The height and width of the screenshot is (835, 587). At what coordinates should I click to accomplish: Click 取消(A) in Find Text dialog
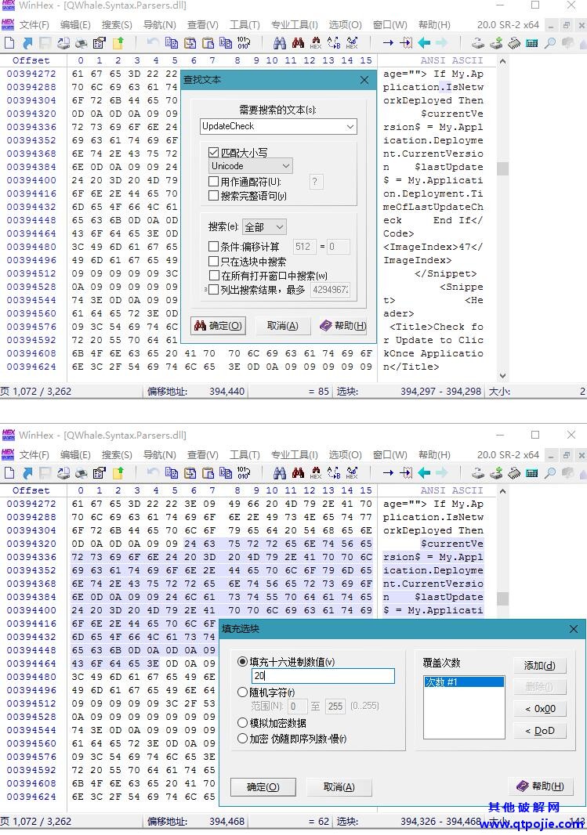[282, 325]
